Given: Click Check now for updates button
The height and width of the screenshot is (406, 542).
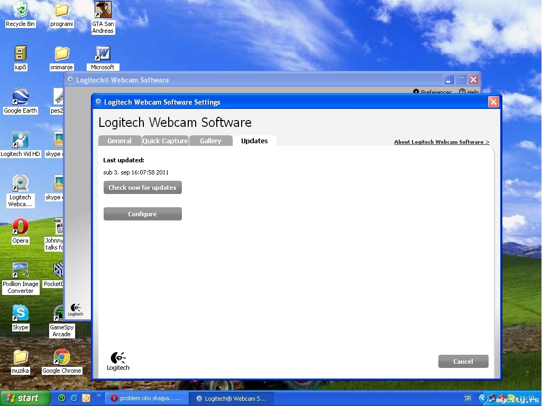Looking at the screenshot, I should coord(143,188).
